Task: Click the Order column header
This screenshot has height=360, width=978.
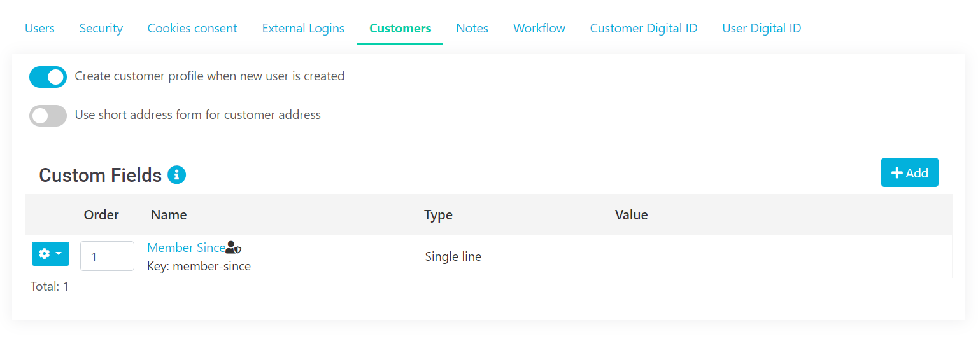Action: [101, 215]
